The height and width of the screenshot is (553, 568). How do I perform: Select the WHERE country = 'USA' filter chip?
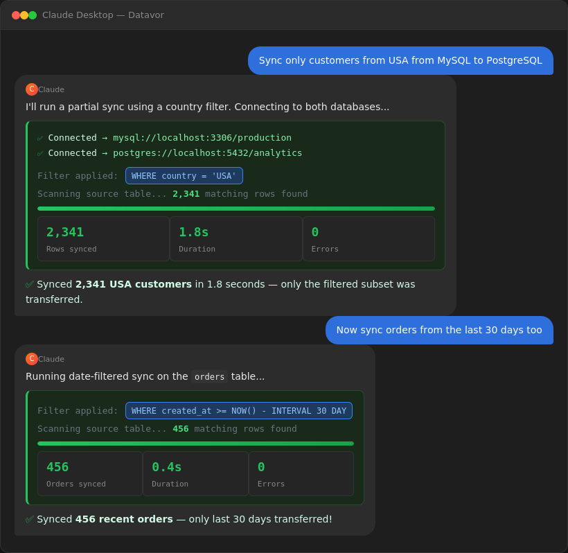click(184, 175)
